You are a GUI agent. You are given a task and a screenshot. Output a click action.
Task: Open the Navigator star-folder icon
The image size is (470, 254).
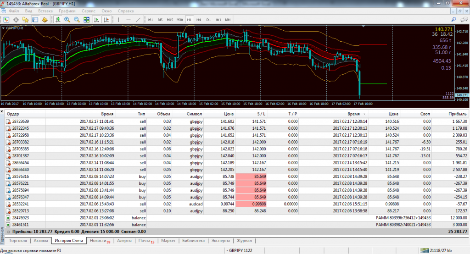26,20
